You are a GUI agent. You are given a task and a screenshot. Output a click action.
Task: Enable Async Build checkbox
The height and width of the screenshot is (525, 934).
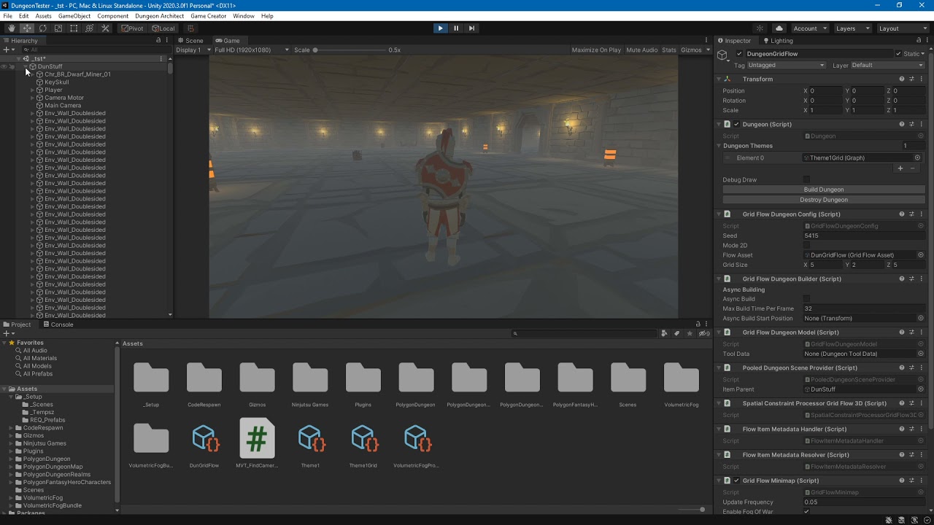point(806,299)
